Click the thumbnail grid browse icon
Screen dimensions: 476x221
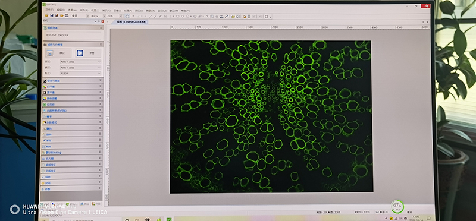click(x=67, y=15)
